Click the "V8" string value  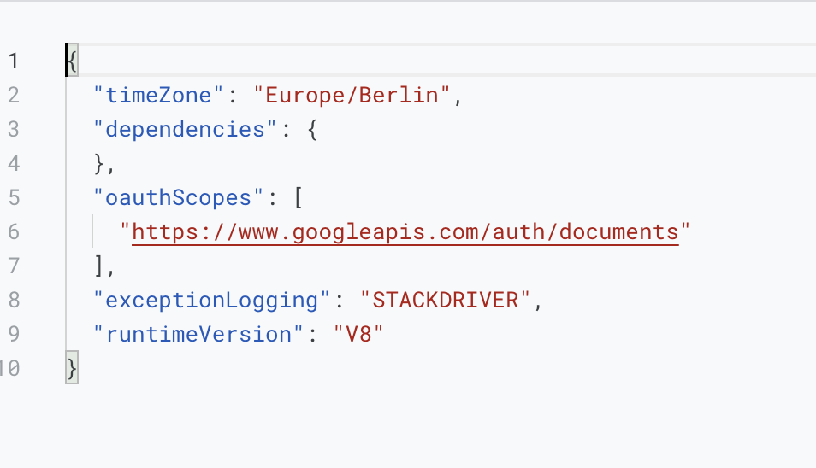pos(358,334)
